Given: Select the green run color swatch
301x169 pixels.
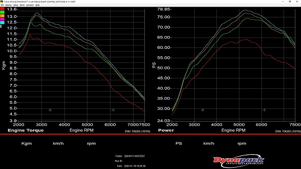Looking at the screenshot, I should point(2,12).
